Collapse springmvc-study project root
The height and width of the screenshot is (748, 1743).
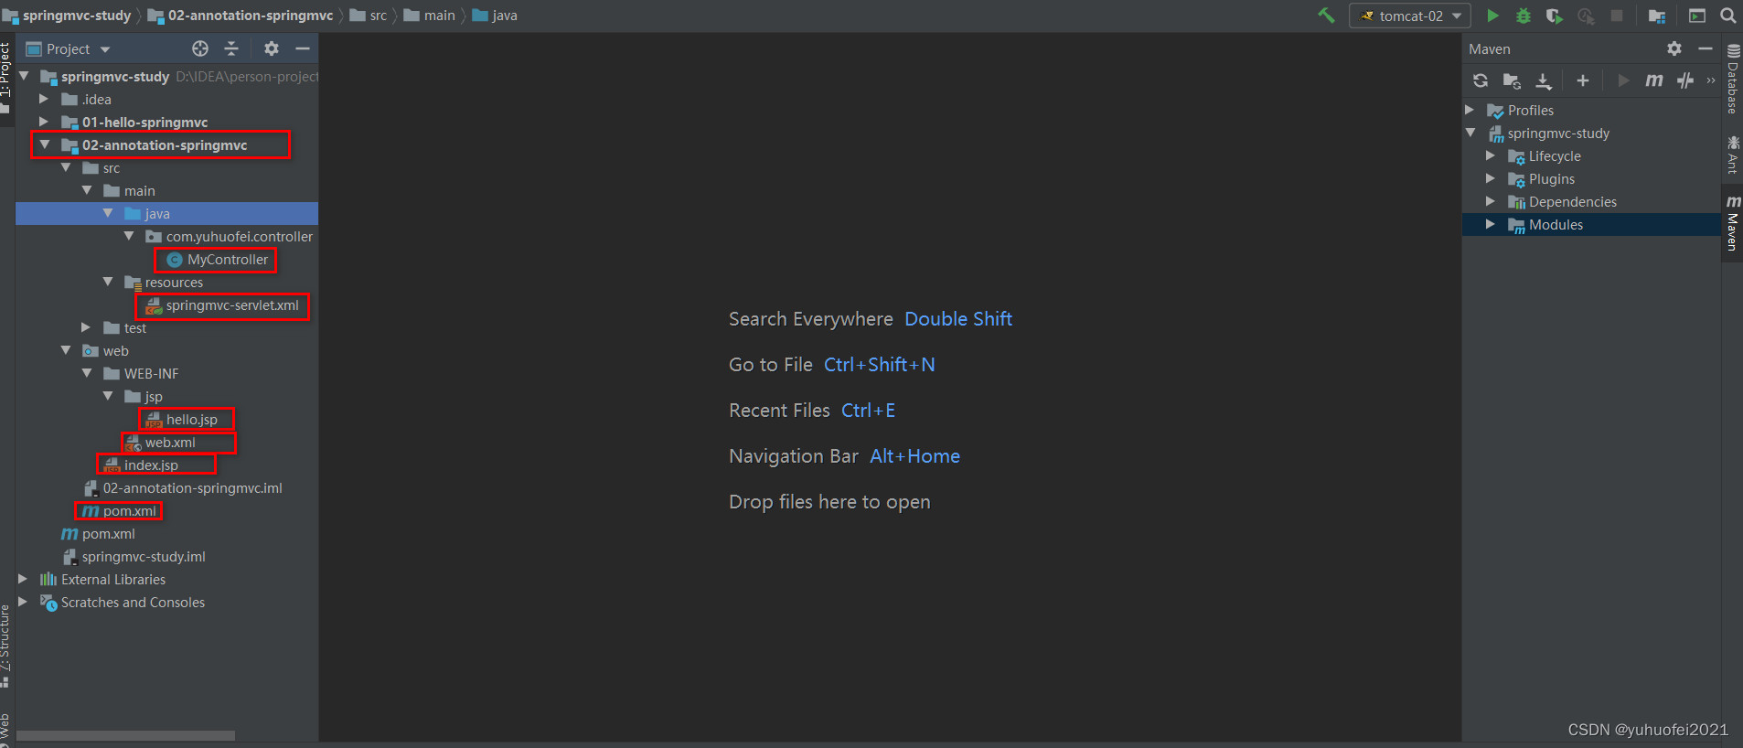pyautogui.click(x=24, y=76)
